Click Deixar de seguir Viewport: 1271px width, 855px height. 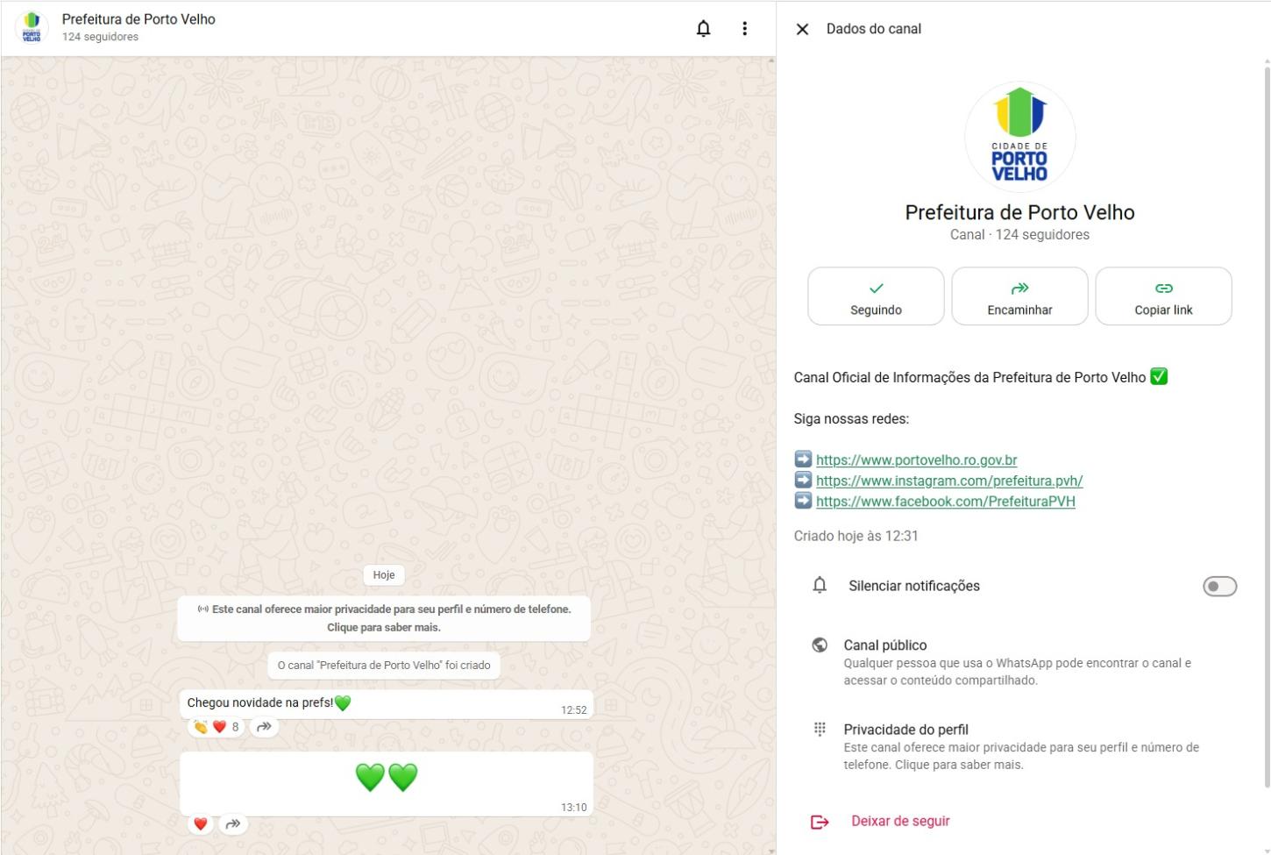[x=900, y=821]
